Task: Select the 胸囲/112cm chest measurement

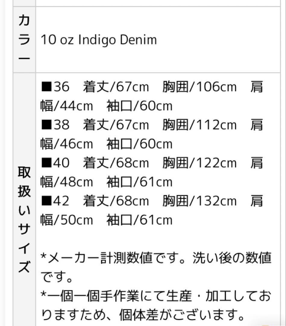Action: [199, 125]
